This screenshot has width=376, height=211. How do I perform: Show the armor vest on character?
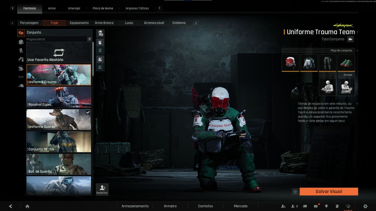(100, 42)
